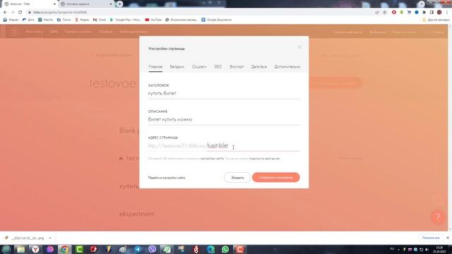Open the Windows Start button
Image resolution: width=452 pixels, height=254 pixels.
pos(6,249)
